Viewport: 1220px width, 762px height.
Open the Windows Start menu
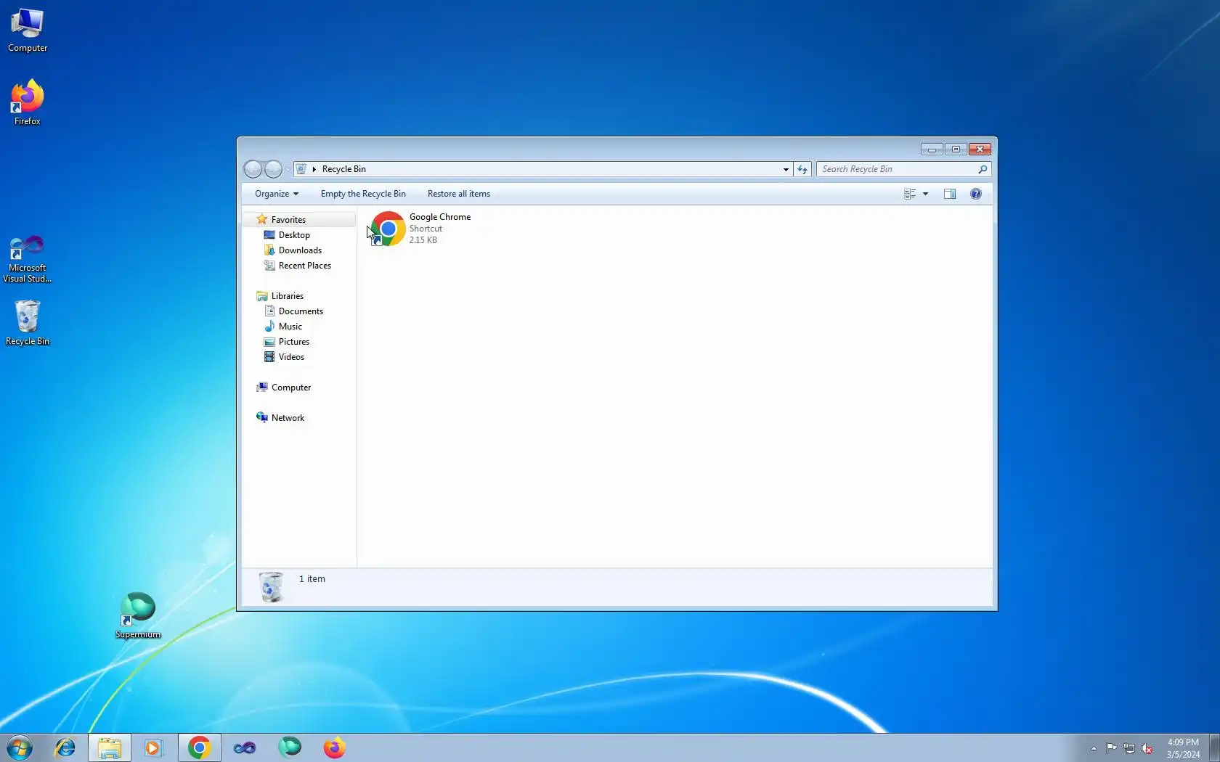coord(20,747)
